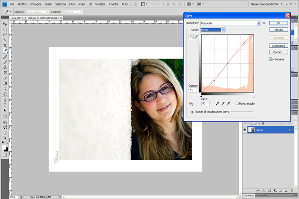Select the Type tool
This screenshot has width=299, height=199.
(5, 105)
